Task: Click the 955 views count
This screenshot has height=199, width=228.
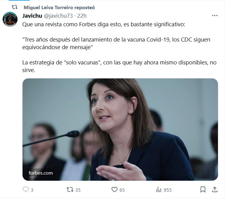Action: (x=168, y=190)
